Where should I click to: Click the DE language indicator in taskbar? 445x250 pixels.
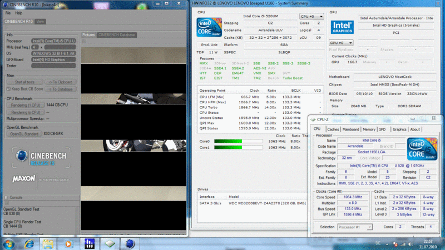(x=378, y=243)
